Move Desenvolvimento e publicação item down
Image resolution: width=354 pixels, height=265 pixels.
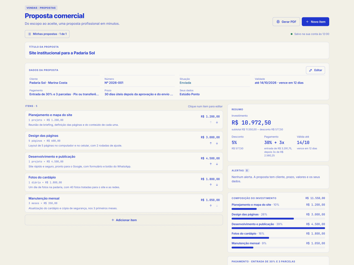coord(217,164)
